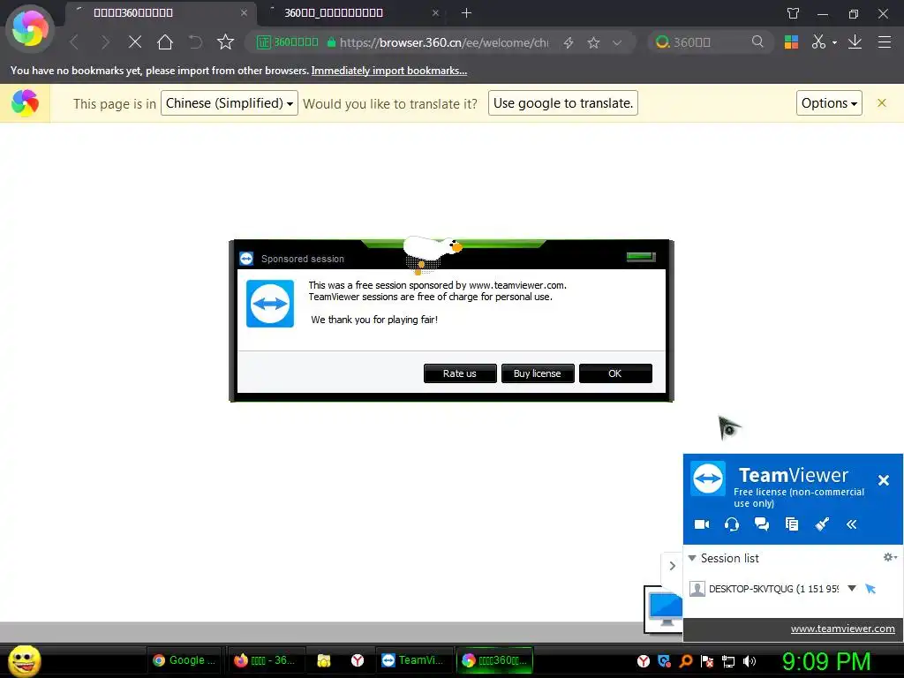Open TeamViewer file transfer icon

coord(792,524)
